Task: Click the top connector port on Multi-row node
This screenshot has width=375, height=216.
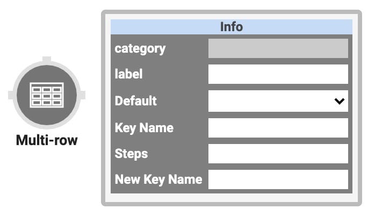Action: [x=47, y=59]
